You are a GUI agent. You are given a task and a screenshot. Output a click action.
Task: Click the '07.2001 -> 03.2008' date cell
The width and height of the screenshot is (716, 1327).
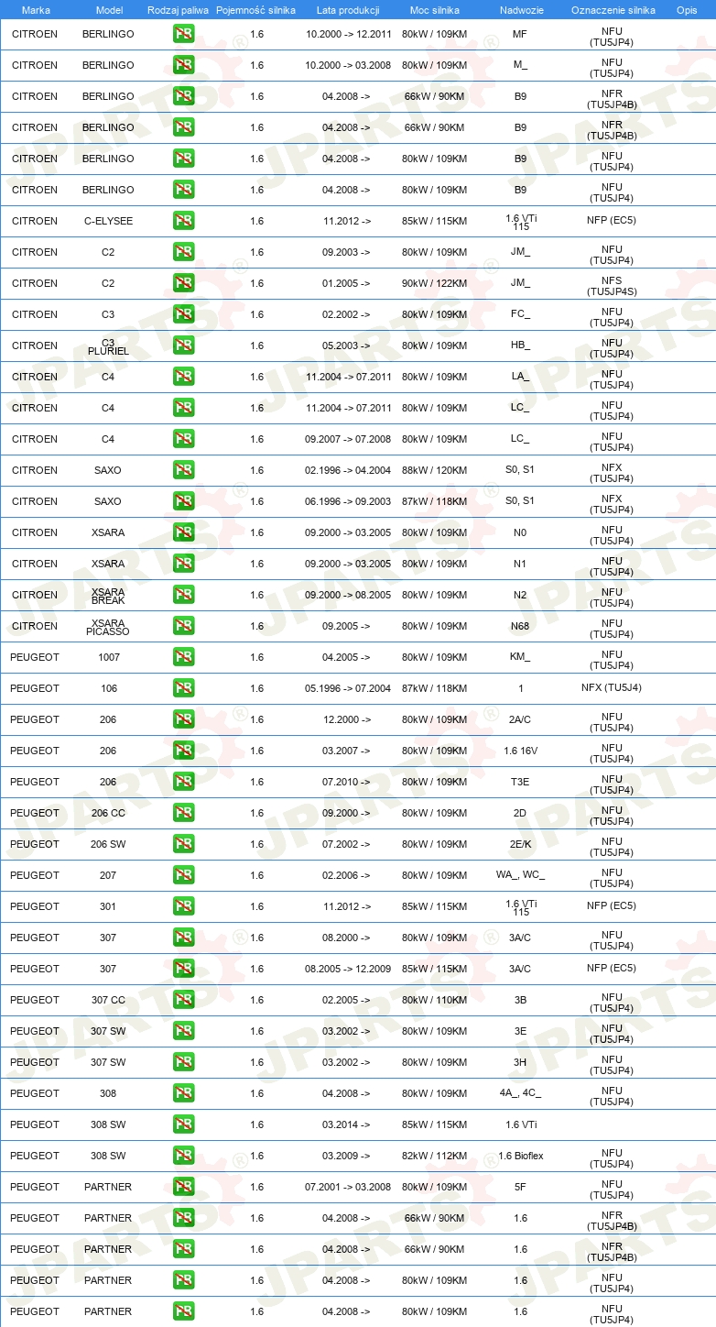coord(347,1187)
